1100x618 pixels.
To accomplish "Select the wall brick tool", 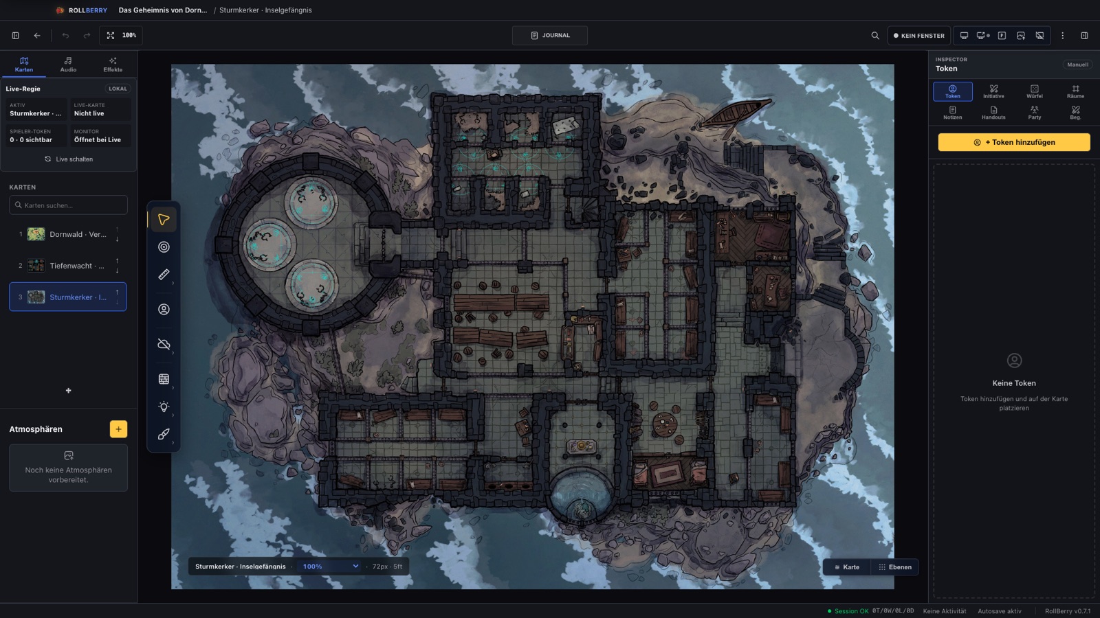I will (164, 379).
